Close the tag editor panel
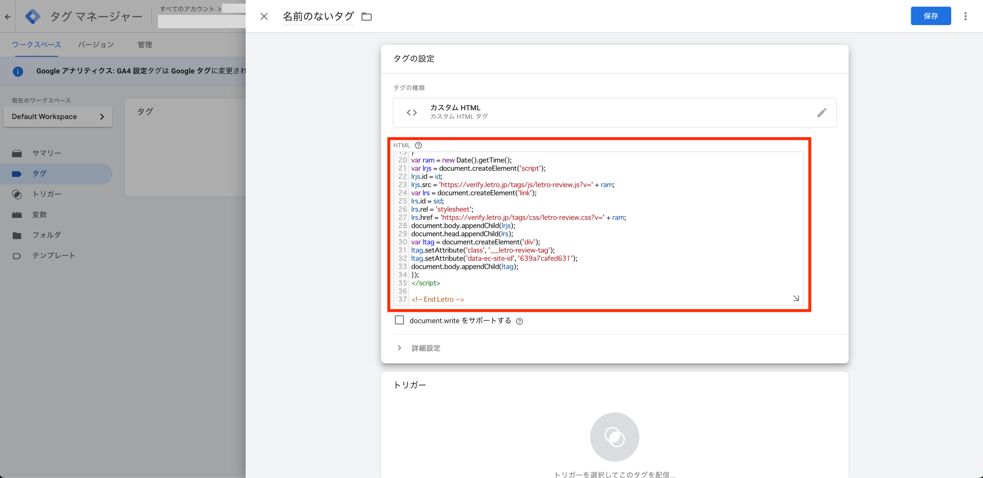The width and height of the screenshot is (983, 478). [x=264, y=16]
